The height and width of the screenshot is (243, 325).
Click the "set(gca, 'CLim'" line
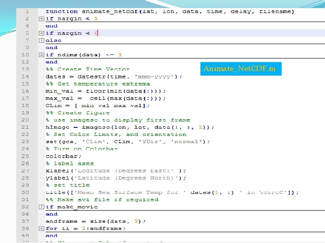pyautogui.click(x=128, y=142)
